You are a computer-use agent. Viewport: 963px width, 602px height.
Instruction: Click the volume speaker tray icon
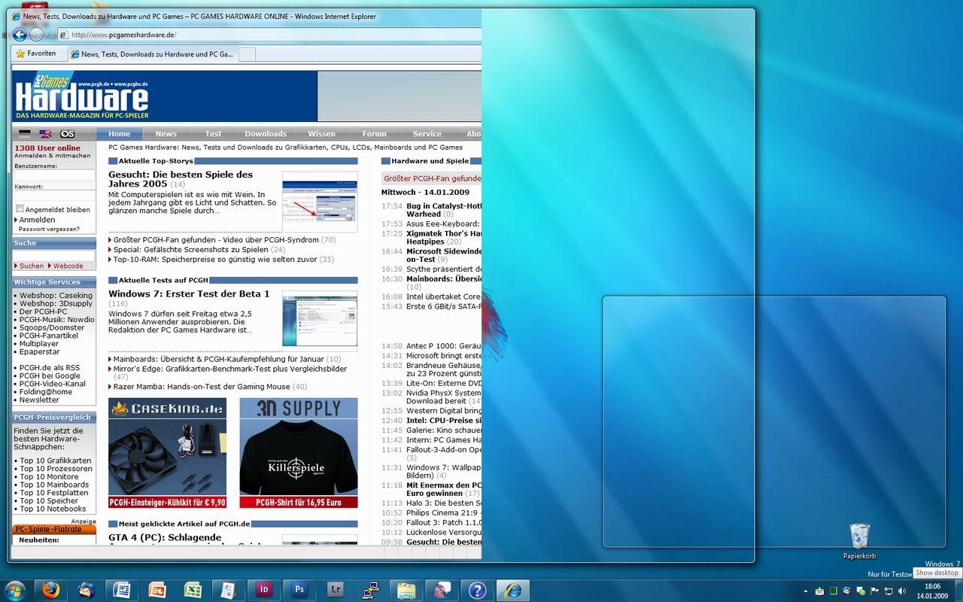903,591
